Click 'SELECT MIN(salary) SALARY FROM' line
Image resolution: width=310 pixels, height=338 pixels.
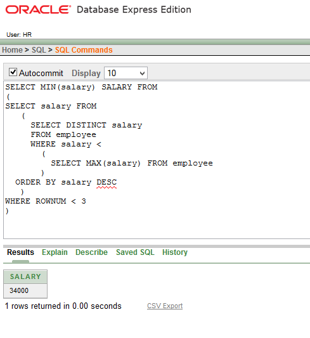pos(81,87)
